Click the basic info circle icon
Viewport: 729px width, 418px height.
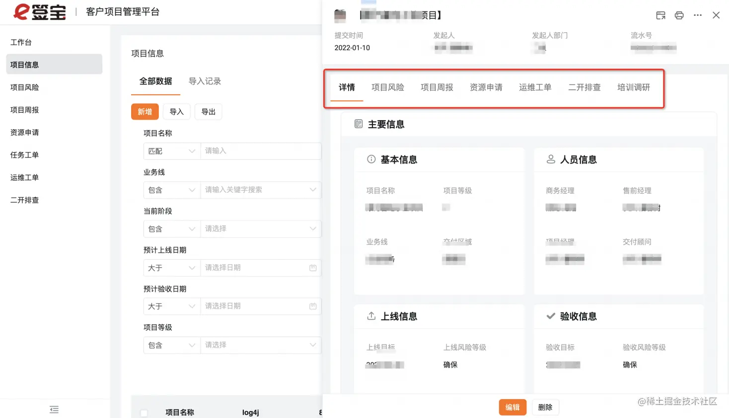pos(371,159)
